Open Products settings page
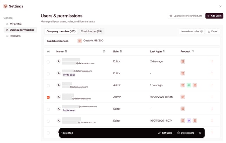 tap(15, 36)
